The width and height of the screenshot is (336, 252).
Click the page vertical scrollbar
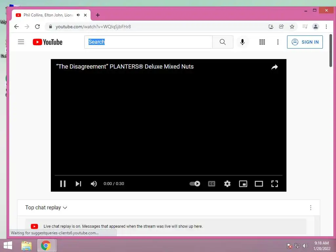point(331,51)
